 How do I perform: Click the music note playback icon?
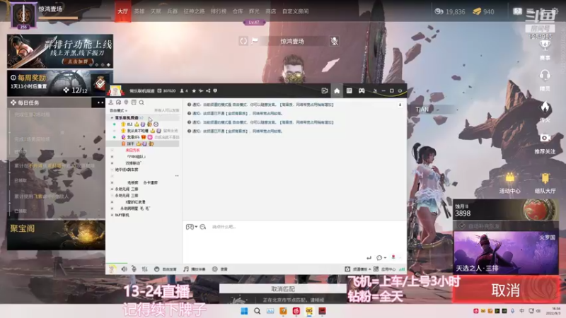(186, 269)
